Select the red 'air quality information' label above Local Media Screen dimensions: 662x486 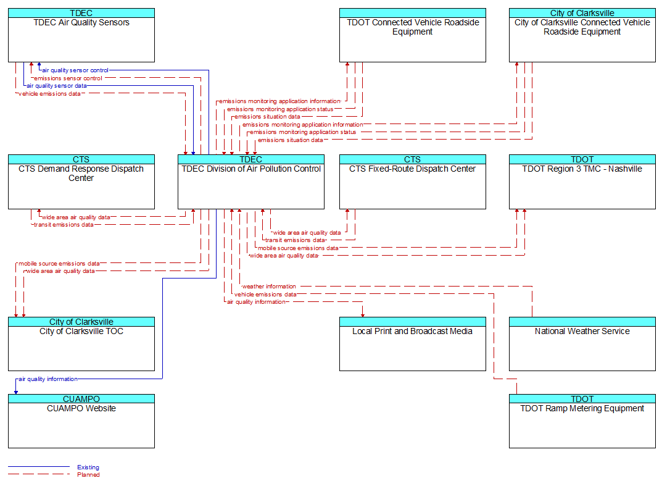(x=256, y=302)
